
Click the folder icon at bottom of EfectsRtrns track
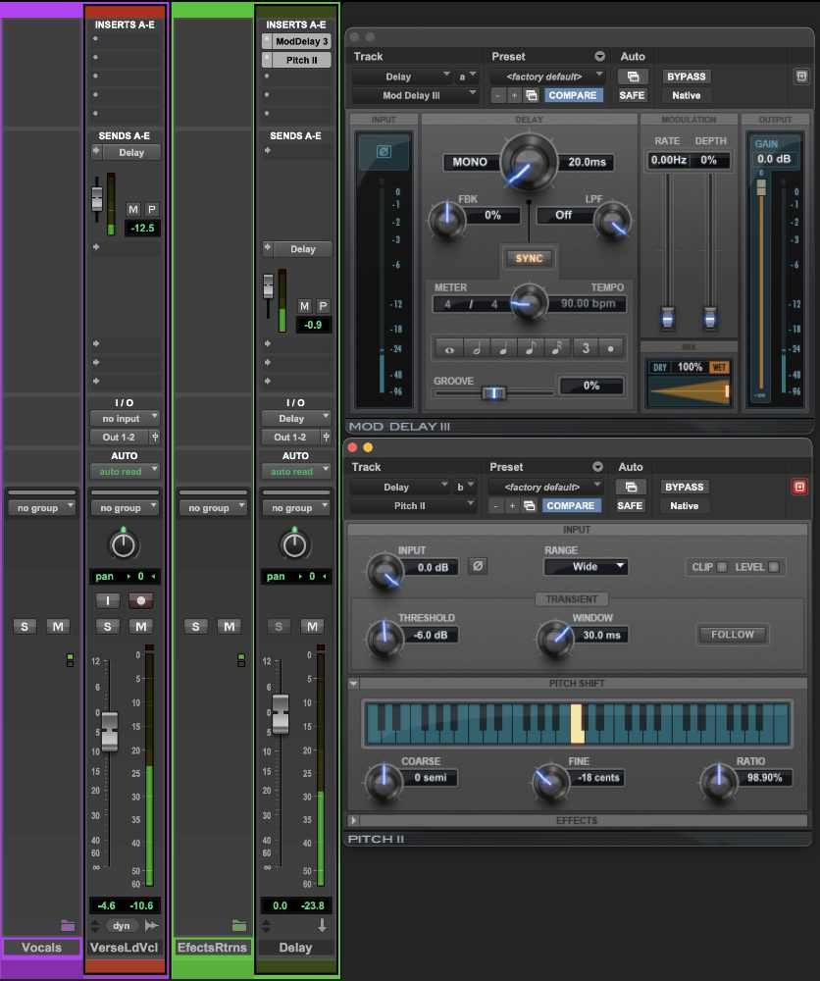coord(239,925)
